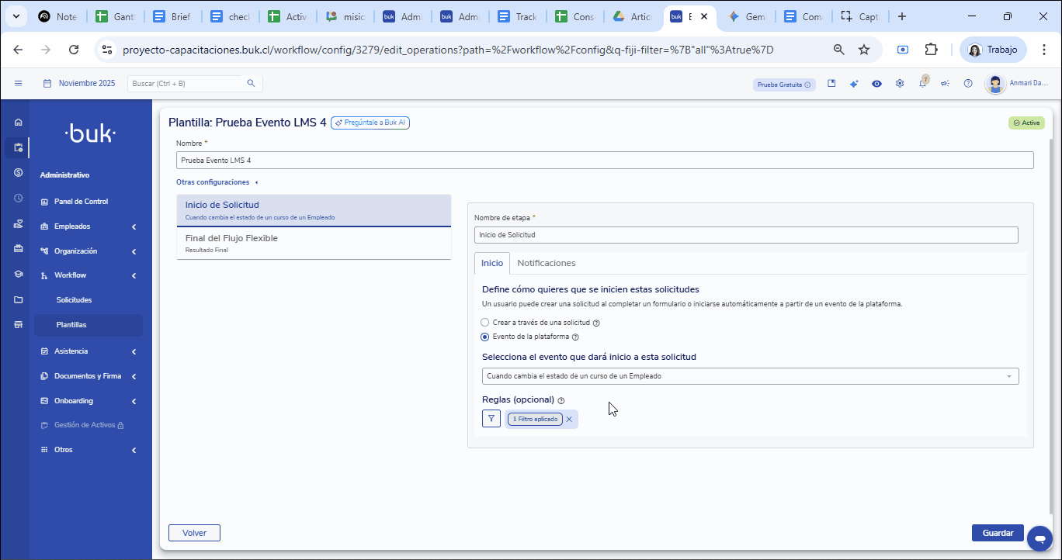Switch to the Notificaciones tab

point(546,263)
